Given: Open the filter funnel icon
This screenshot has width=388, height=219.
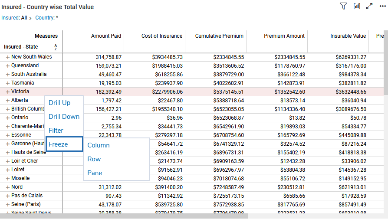Looking at the screenshot, I should (343, 6).
